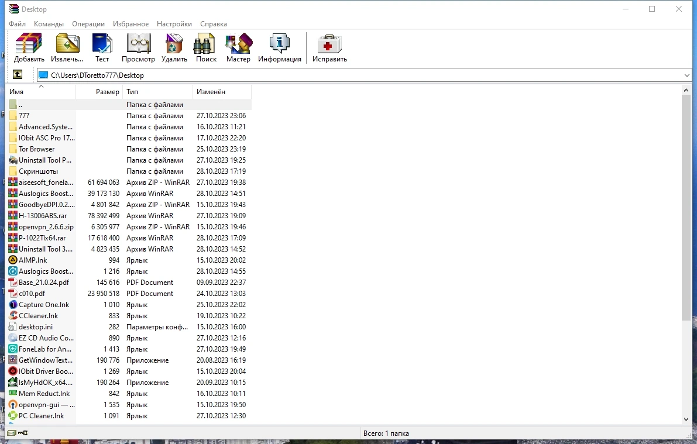Click 'Параметры конф...' type cell
The image size is (697, 444).
(157, 326)
